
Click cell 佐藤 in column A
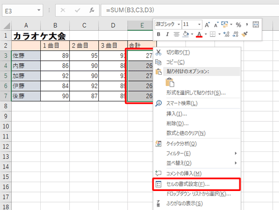(26, 55)
